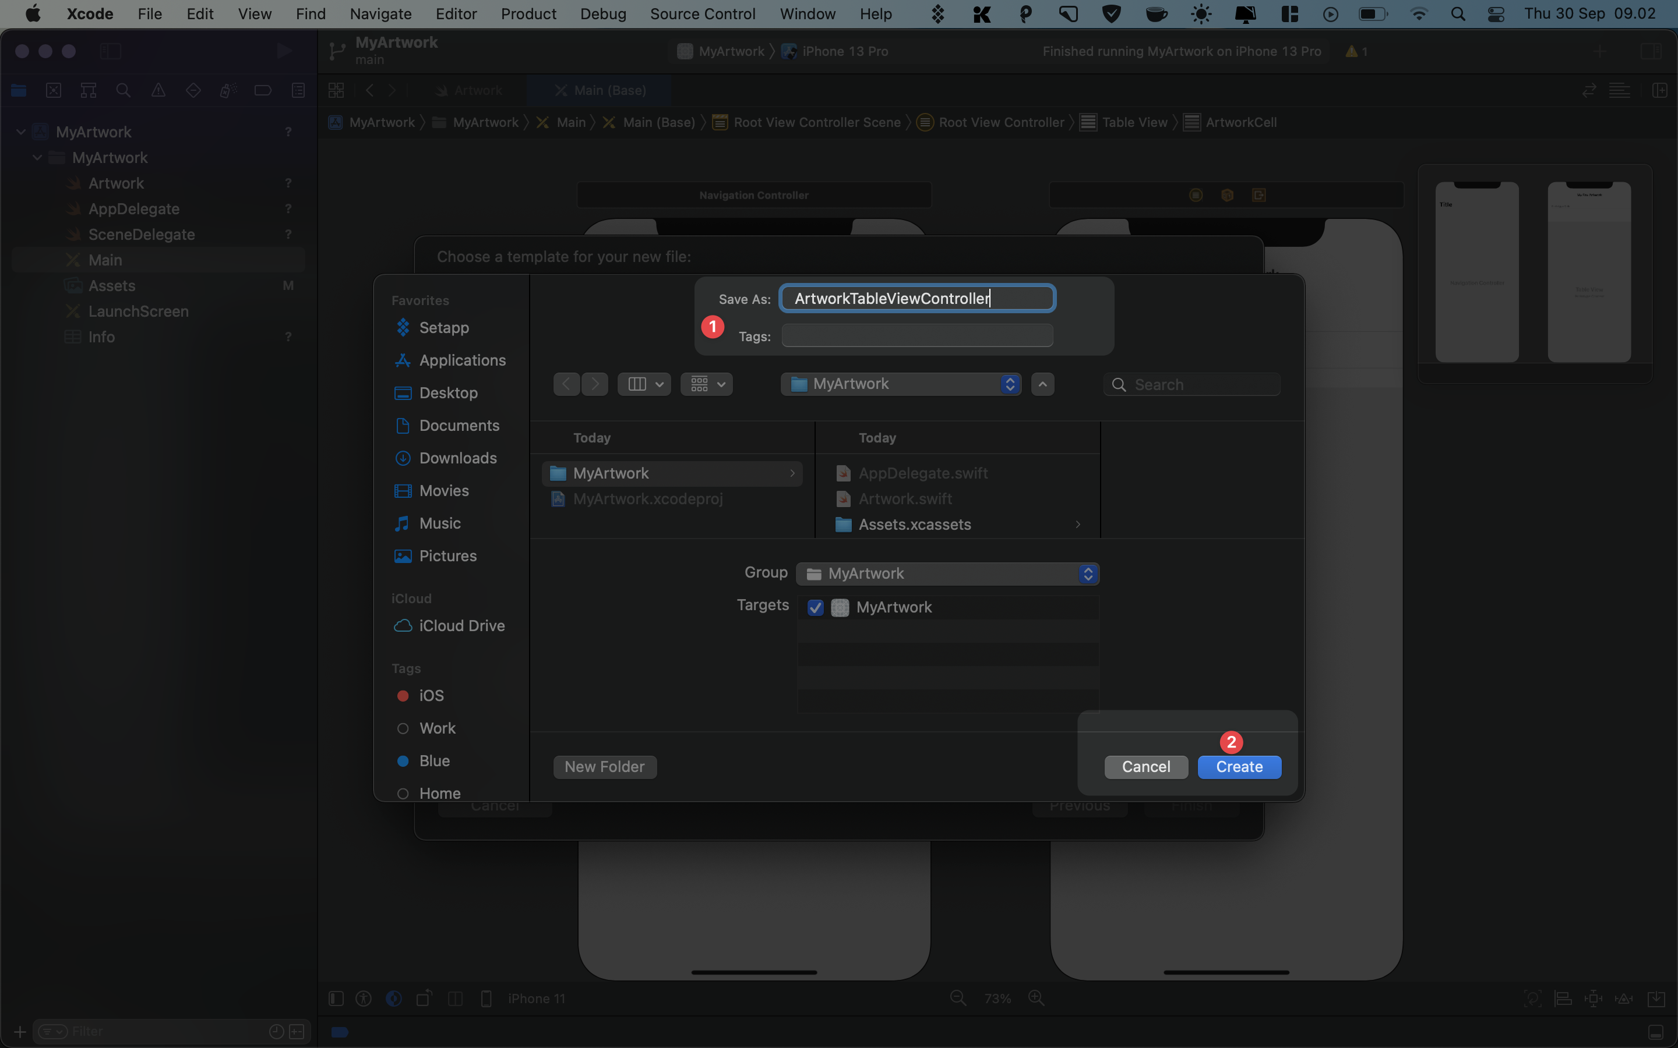The image size is (1678, 1048).
Task: Show the Find navigator
Action: tap(123, 90)
